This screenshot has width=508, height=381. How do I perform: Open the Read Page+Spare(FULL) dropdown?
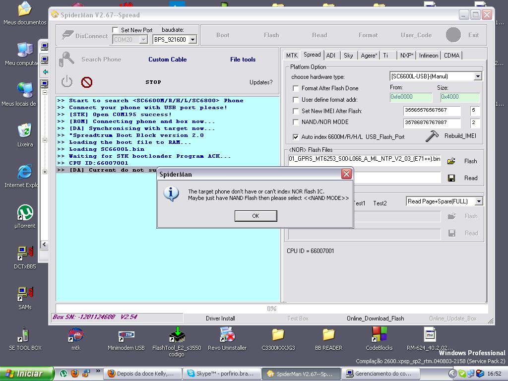click(478, 201)
